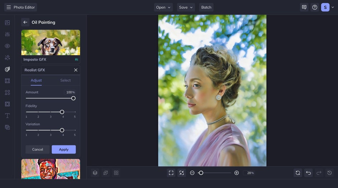Open the Edit adjustments sliders icon
This screenshot has height=188, width=338.
(7, 34)
